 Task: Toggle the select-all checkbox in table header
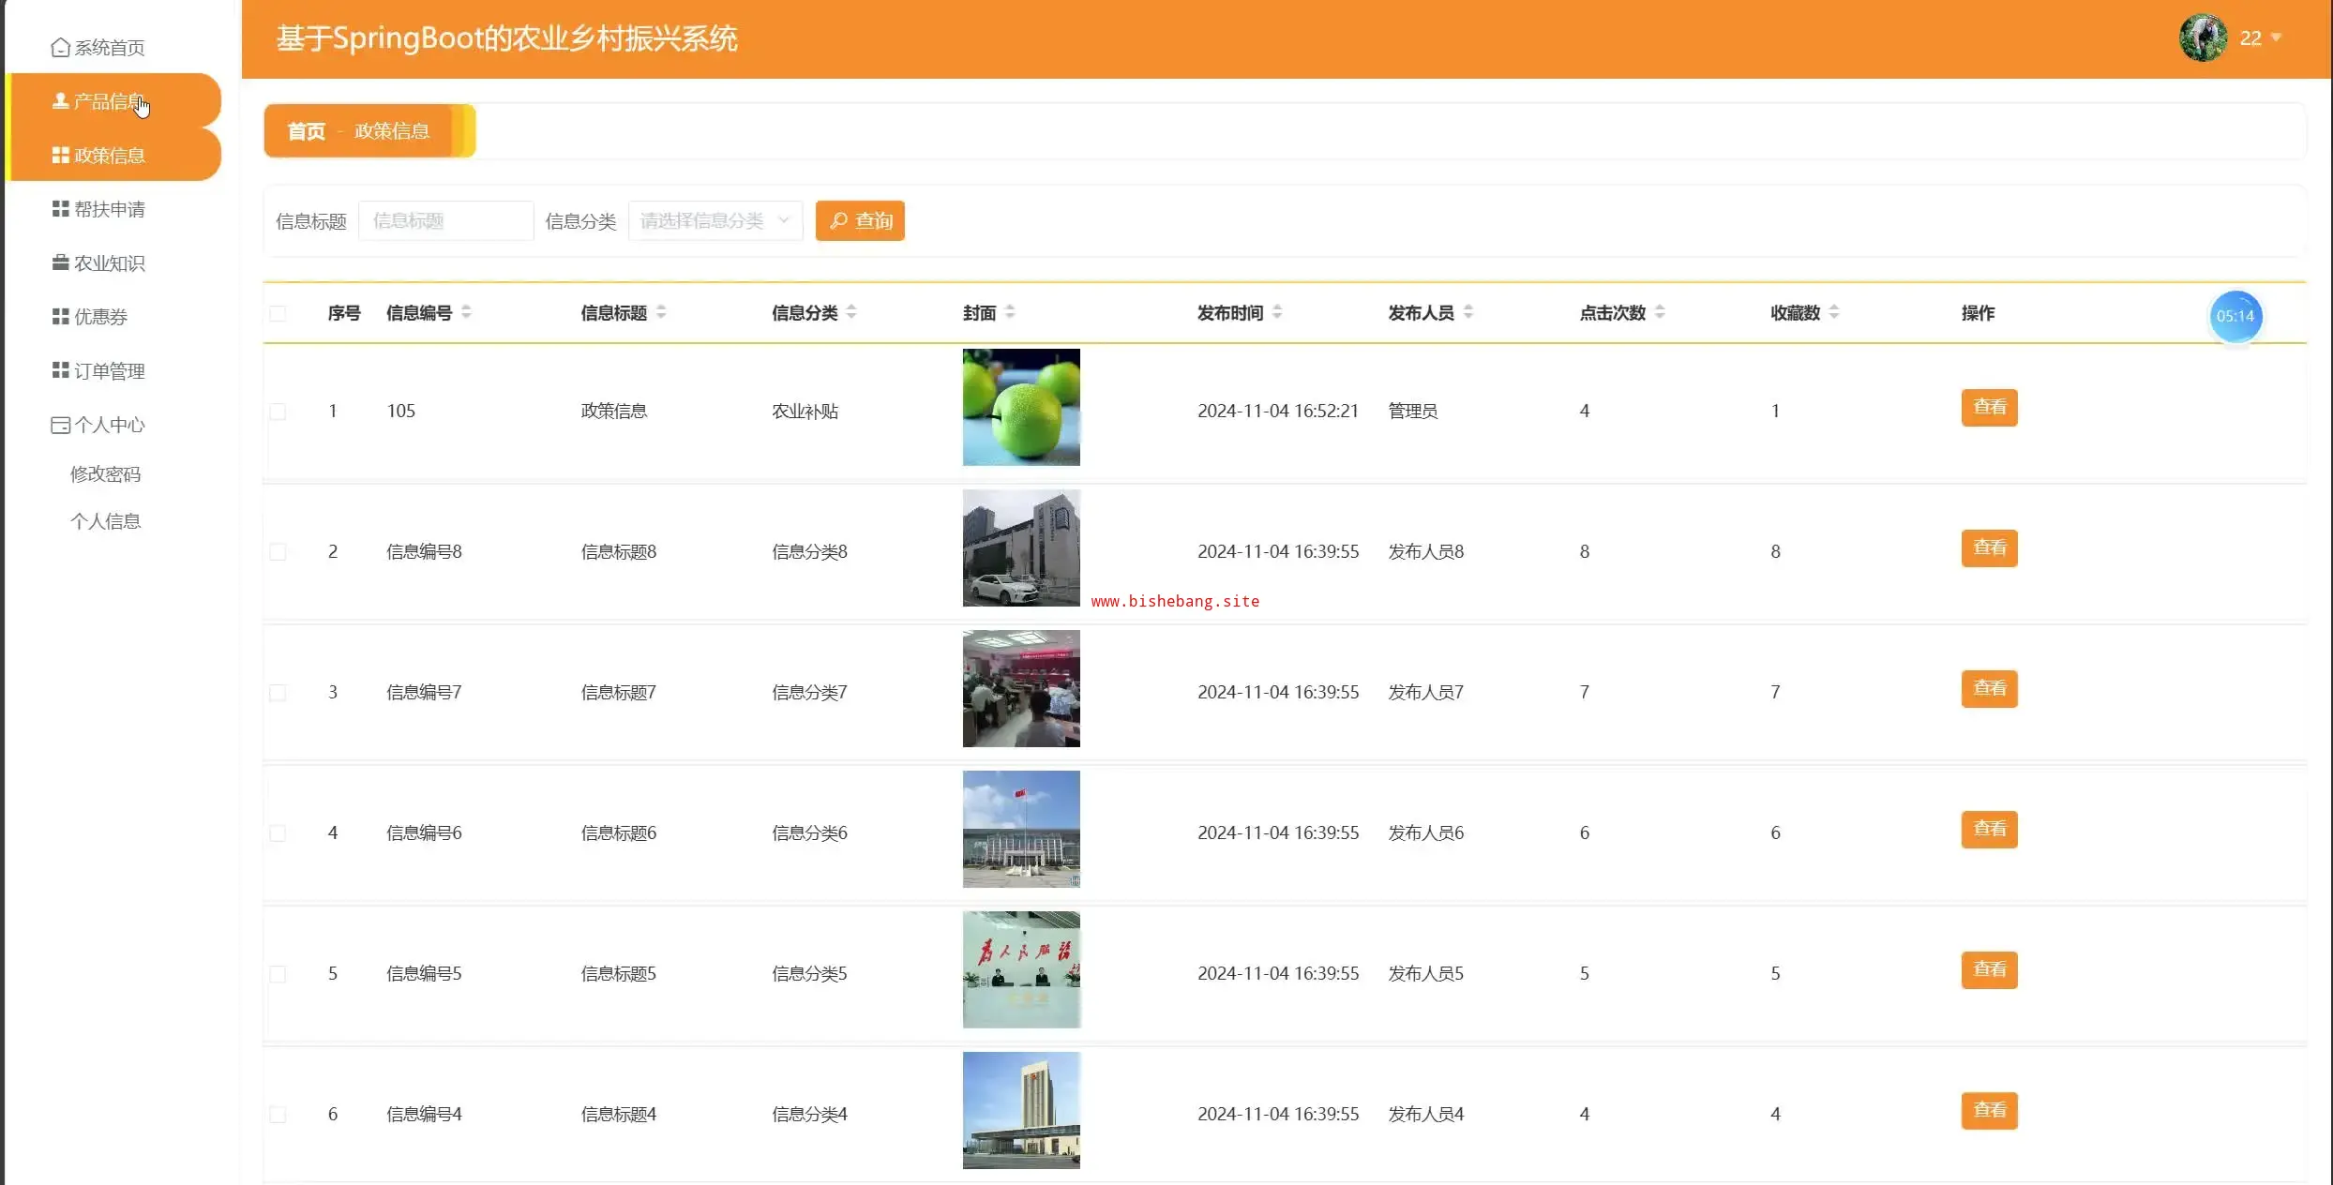(x=278, y=313)
